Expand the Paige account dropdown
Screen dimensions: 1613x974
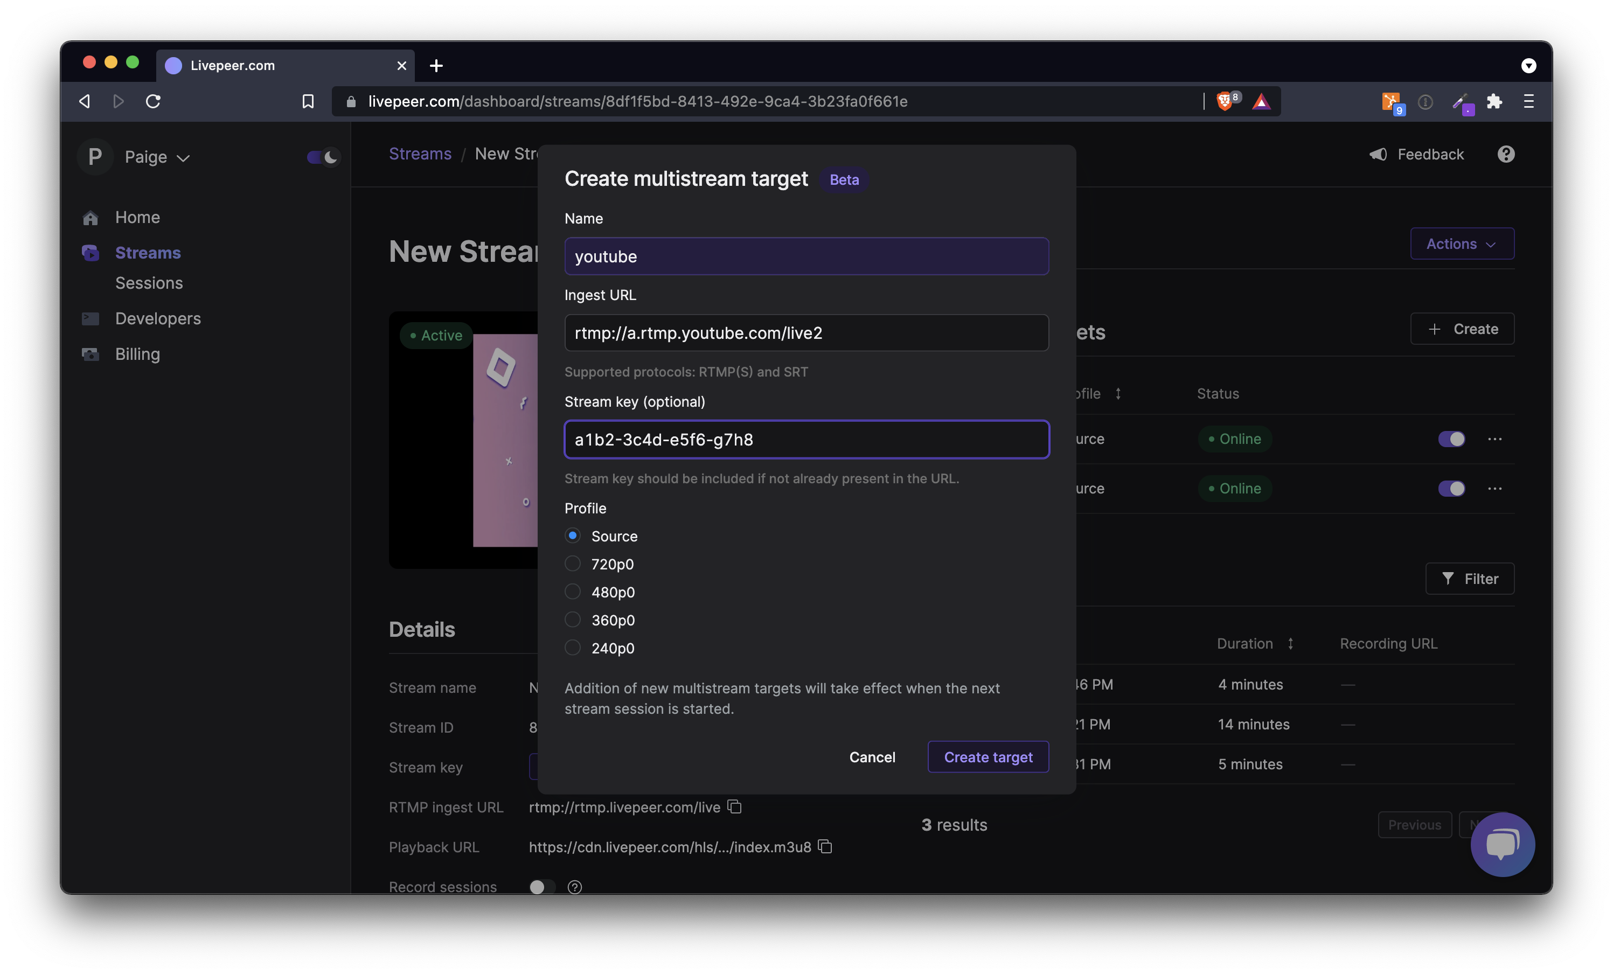(157, 157)
